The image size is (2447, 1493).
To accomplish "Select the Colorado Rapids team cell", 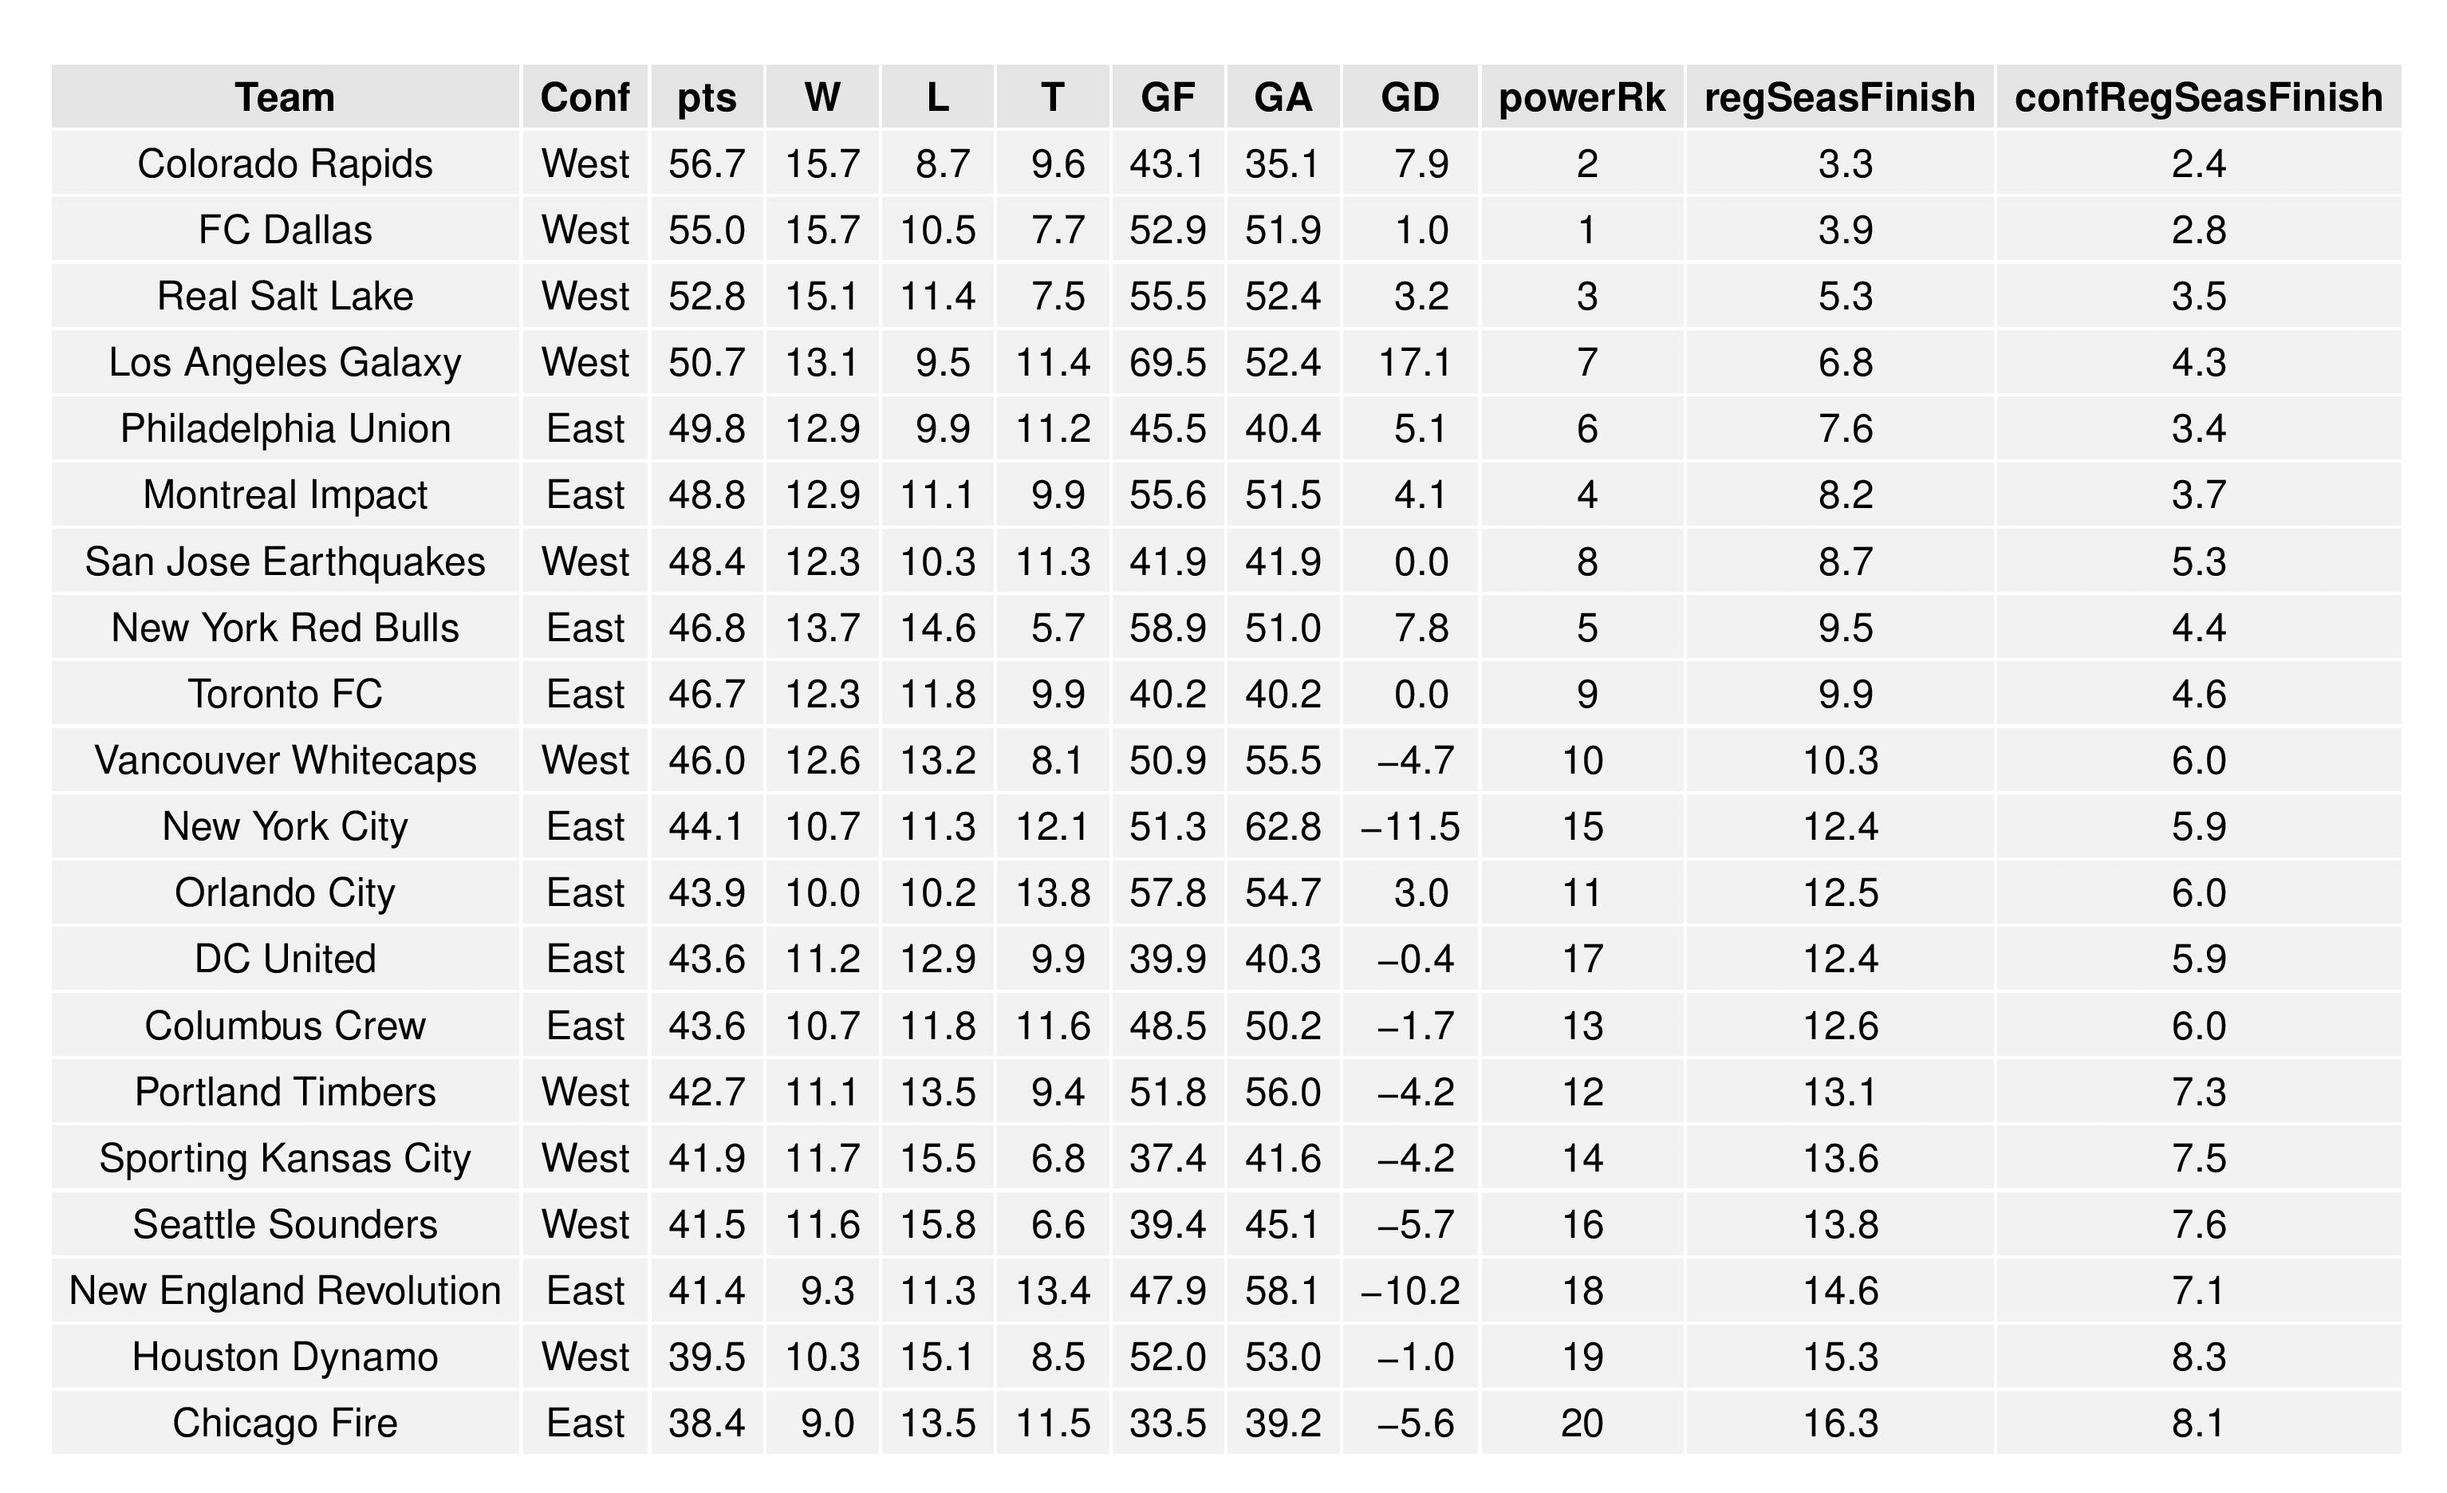I will [x=285, y=164].
